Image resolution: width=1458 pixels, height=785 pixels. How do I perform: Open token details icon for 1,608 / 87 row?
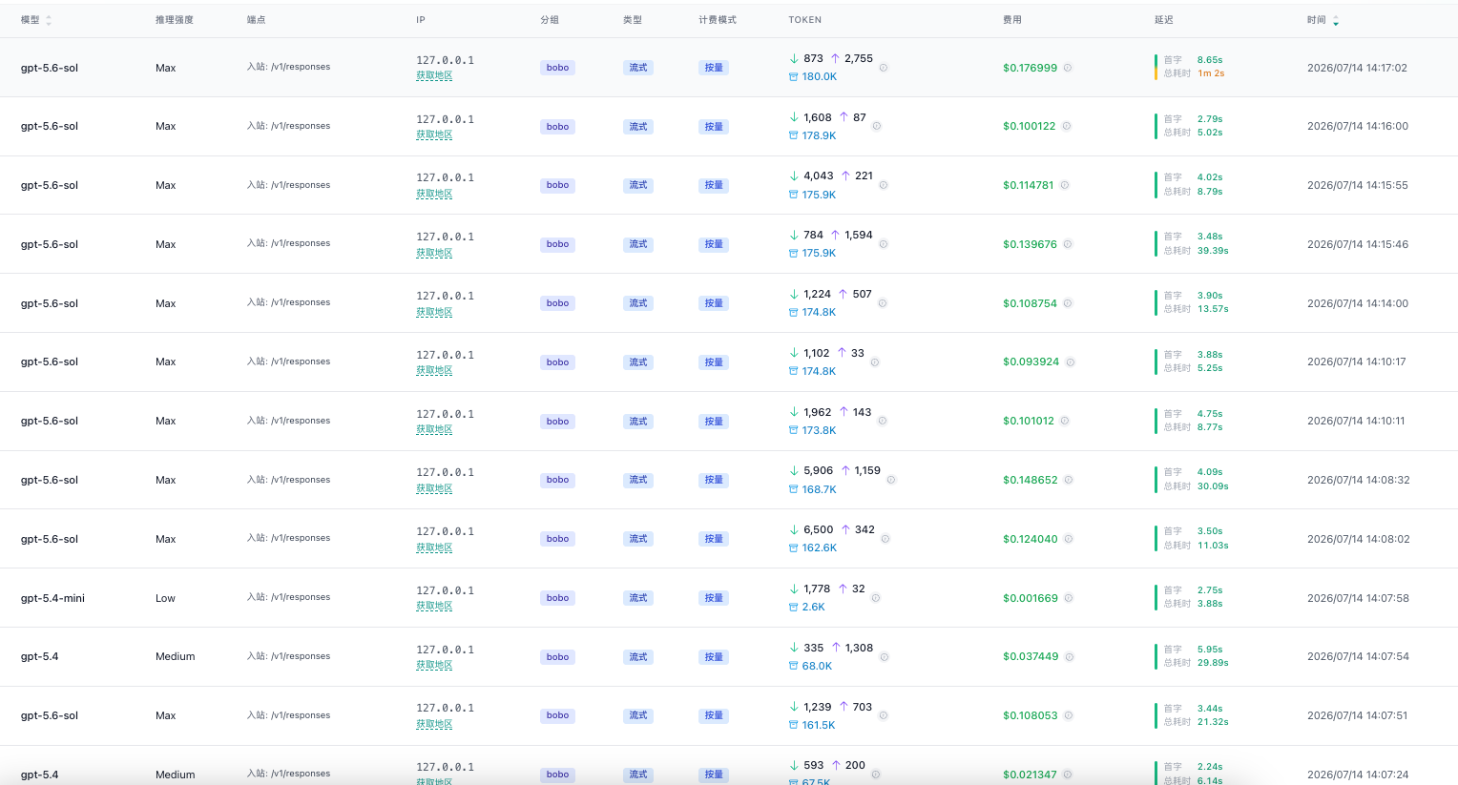click(877, 126)
